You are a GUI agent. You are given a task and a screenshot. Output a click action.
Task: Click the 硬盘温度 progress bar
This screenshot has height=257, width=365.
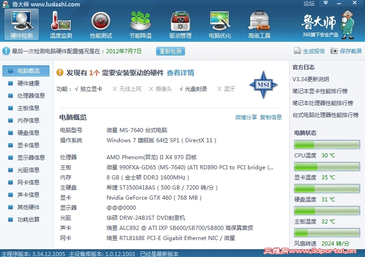tap(327, 189)
